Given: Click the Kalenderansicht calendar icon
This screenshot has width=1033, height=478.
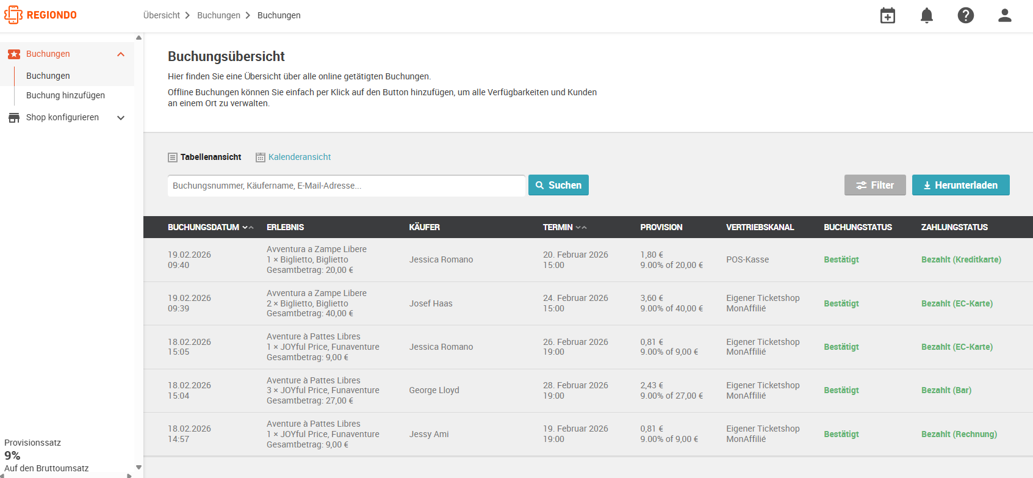Looking at the screenshot, I should click(x=261, y=158).
